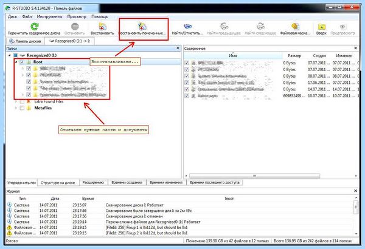The width and height of the screenshot is (365, 249).
Task: Close the Папки panel
Action: (178, 48)
